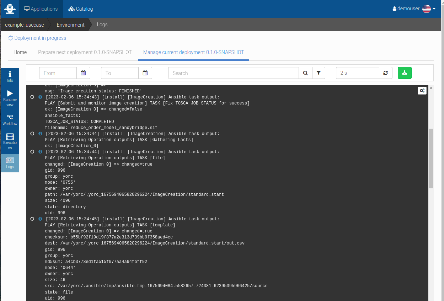Open the Runtime view sidebar section
Screen dimensions: 444x301
click(10, 98)
